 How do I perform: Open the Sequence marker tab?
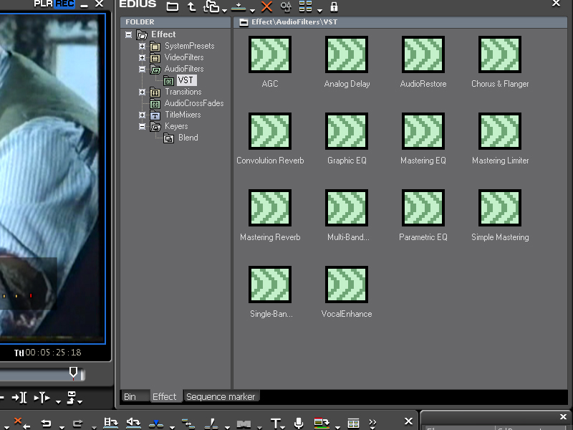(x=221, y=396)
